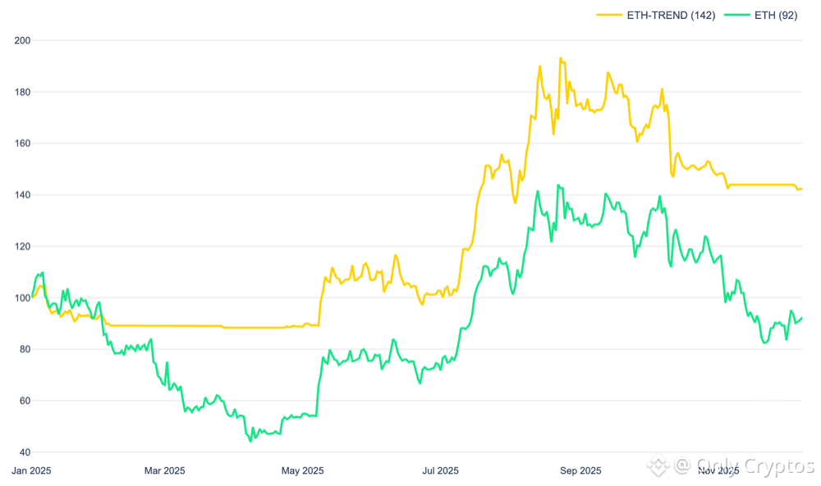This screenshot has width=821, height=486.
Task: Click the lowest point of the green ETH line
Action: 251,442
